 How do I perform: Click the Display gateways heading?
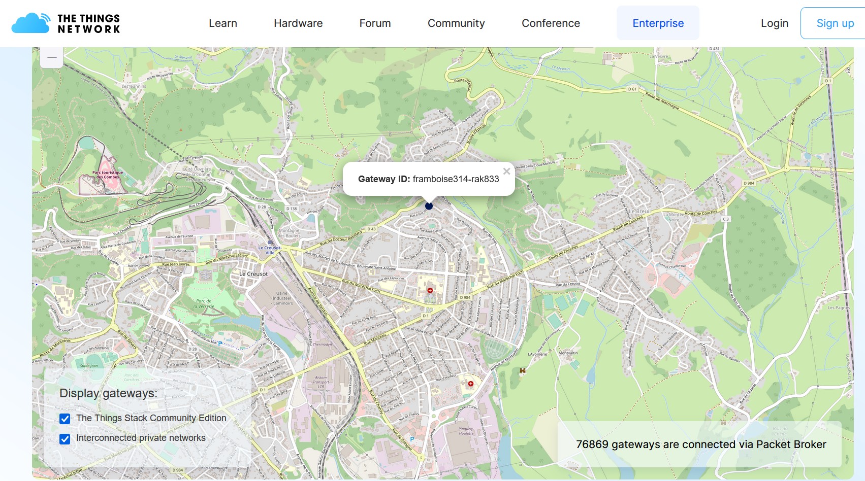click(x=108, y=393)
